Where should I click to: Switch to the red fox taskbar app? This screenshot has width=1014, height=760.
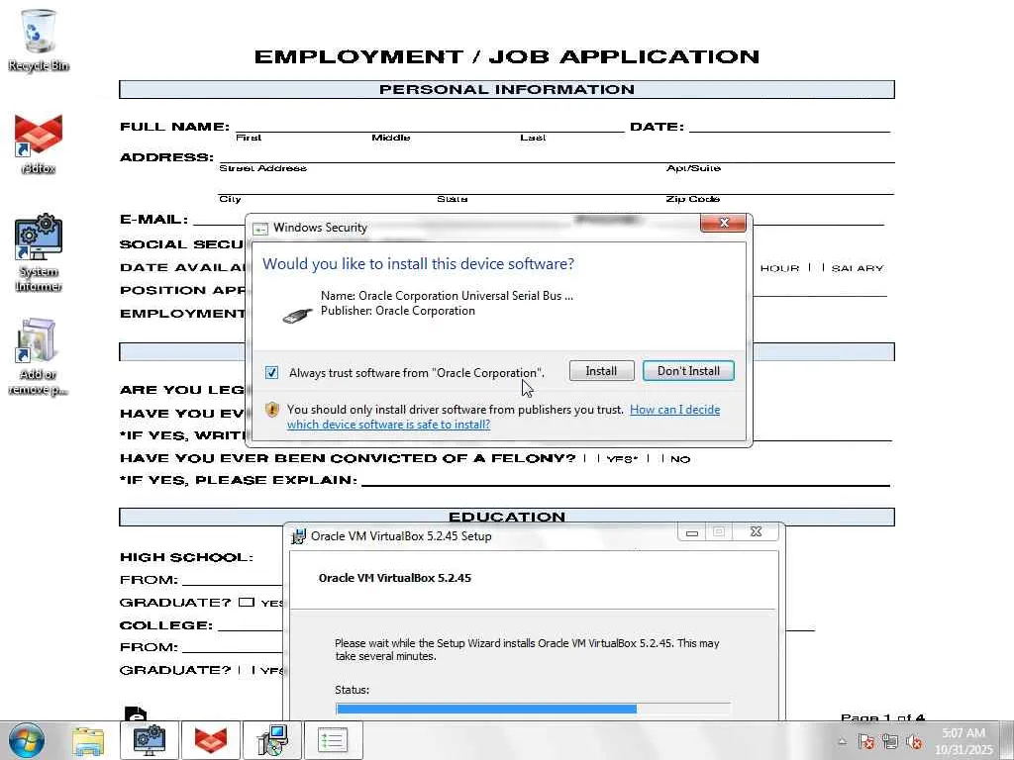[x=211, y=740]
